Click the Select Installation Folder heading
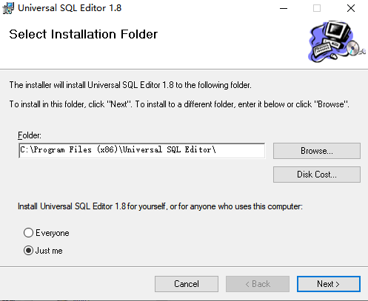This screenshot has width=368, height=301. click(x=83, y=34)
